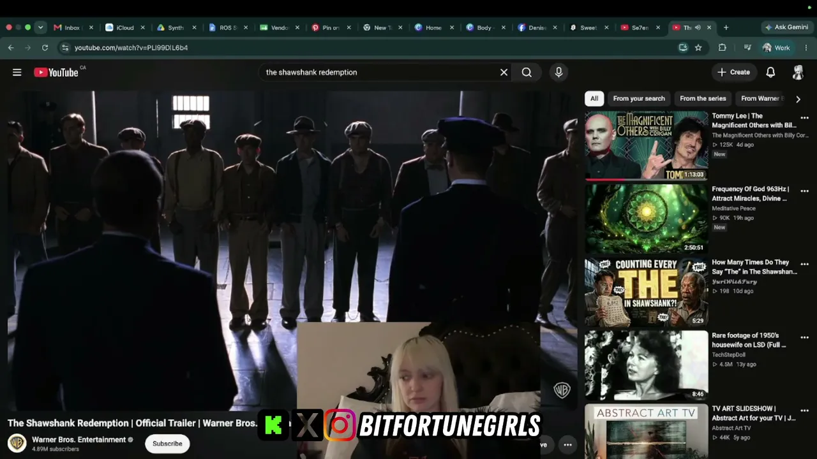Open the Warner Bros. channel avatar

click(x=17, y=443)
